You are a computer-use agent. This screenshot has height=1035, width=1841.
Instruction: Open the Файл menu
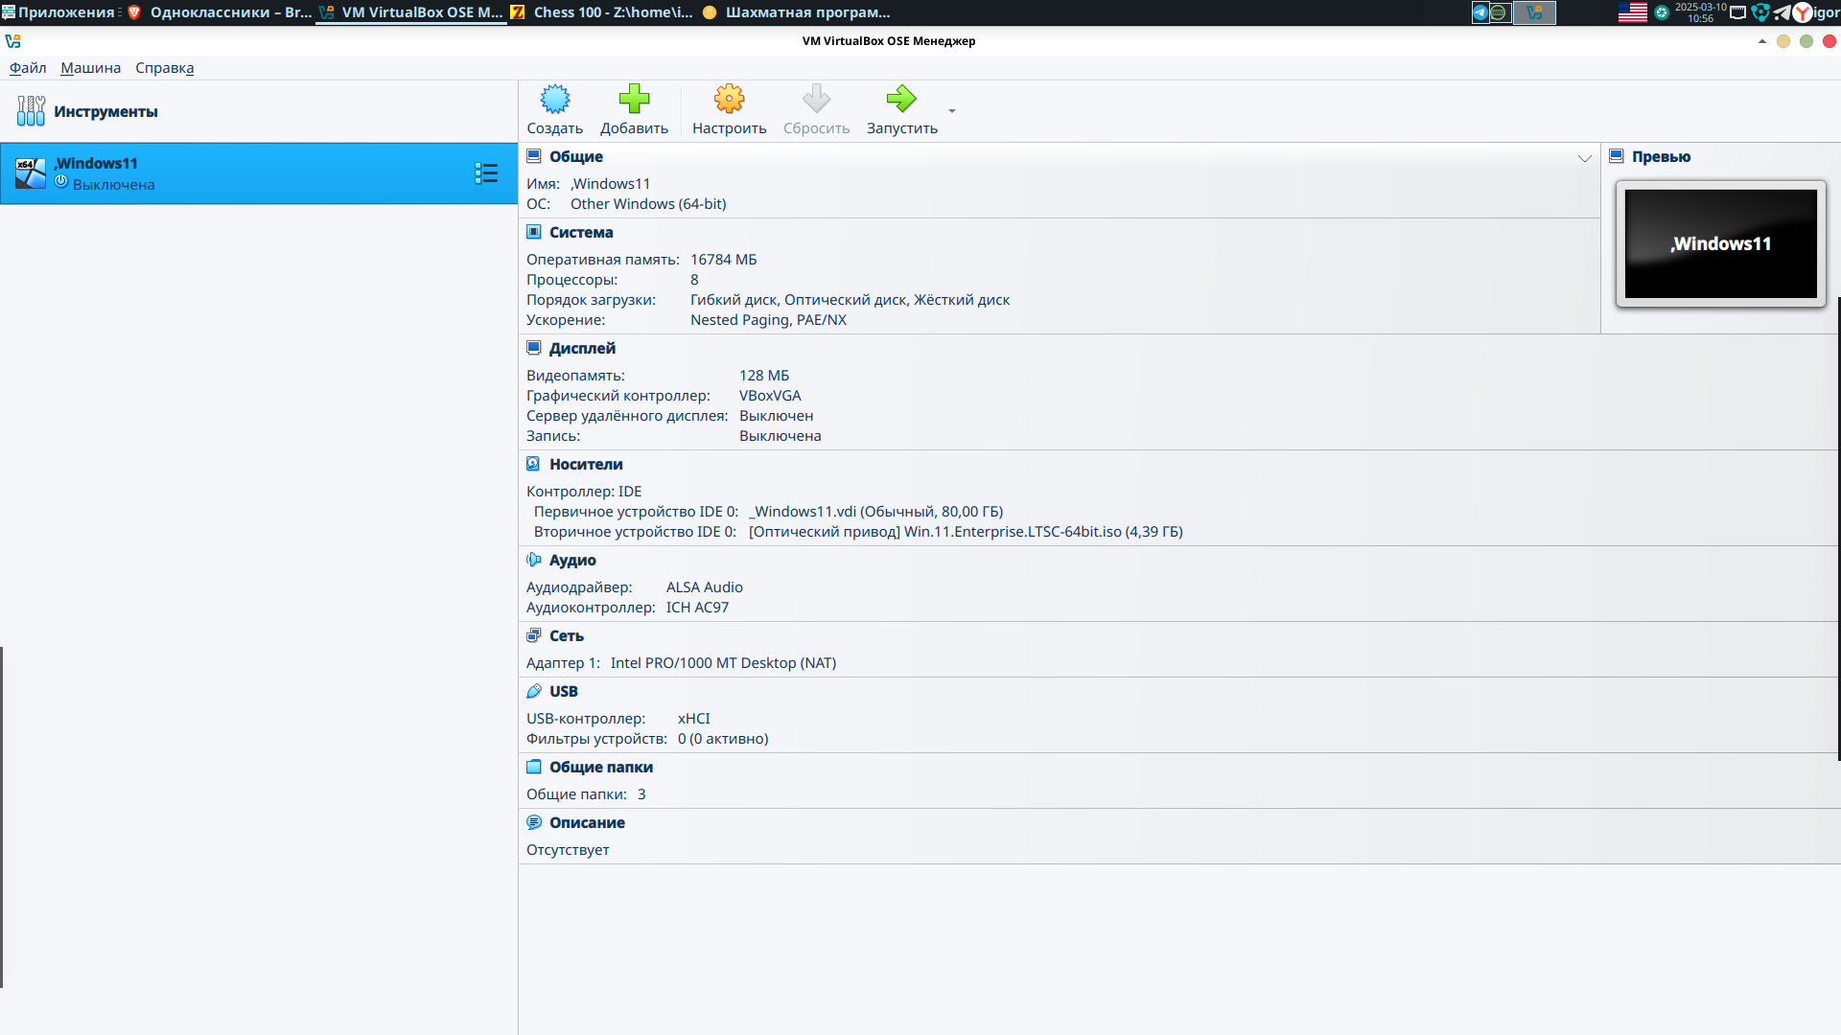point(28,68)
